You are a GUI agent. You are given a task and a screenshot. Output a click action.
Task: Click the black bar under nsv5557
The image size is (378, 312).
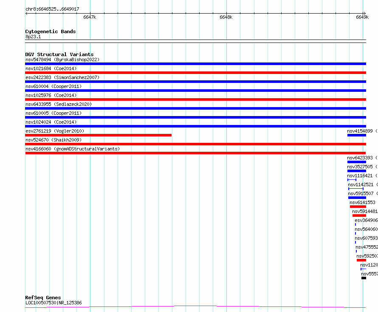(364, 278)
